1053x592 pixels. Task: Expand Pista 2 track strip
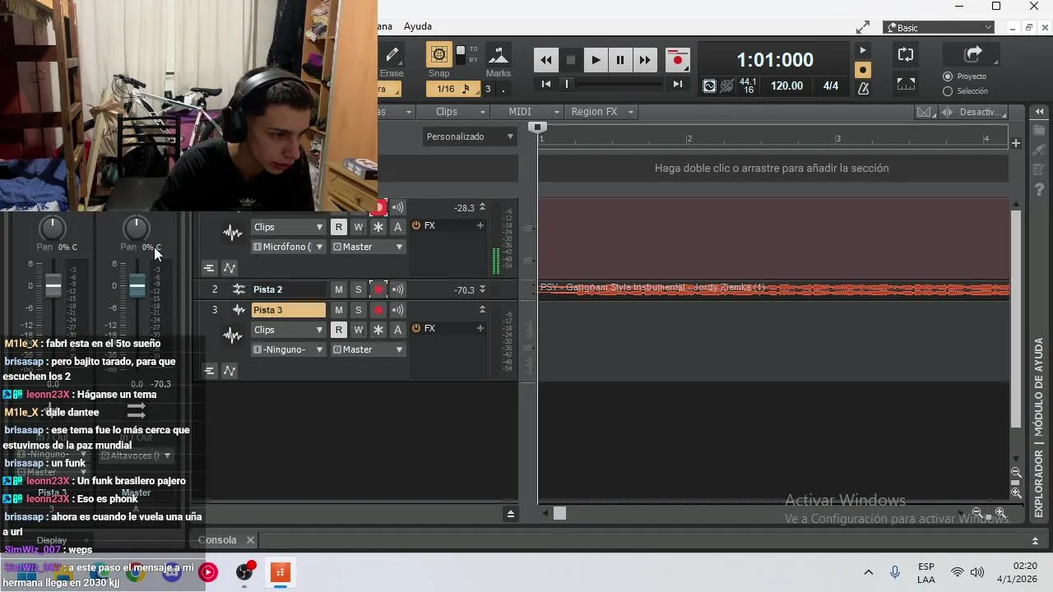(x=482, y=289)
